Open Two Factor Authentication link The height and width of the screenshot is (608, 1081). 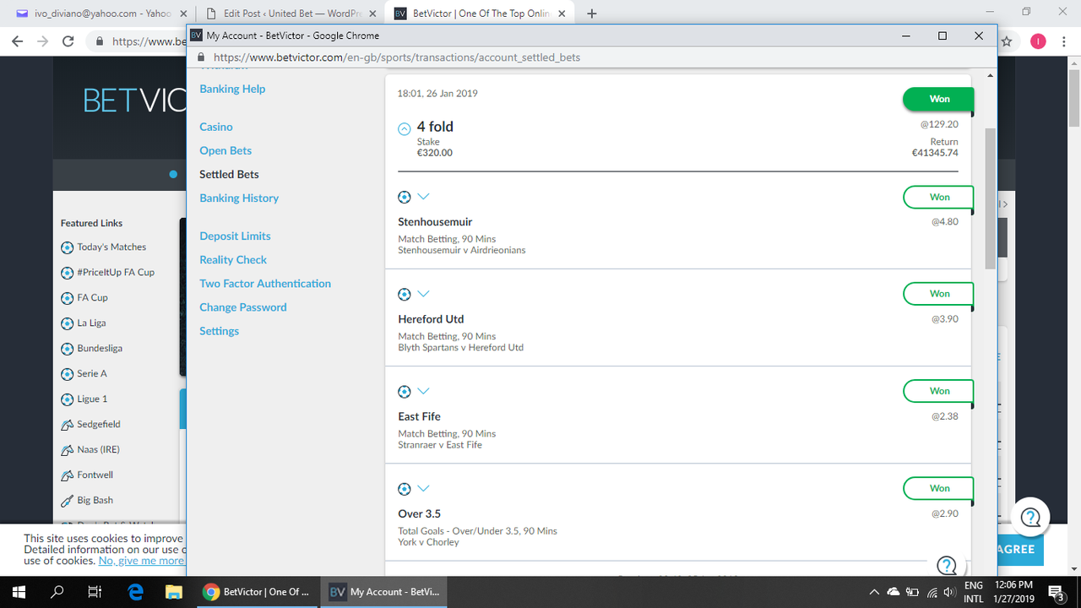click(265, 283)
